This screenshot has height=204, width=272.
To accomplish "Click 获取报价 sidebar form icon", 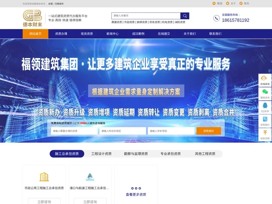I will (265, 119).
